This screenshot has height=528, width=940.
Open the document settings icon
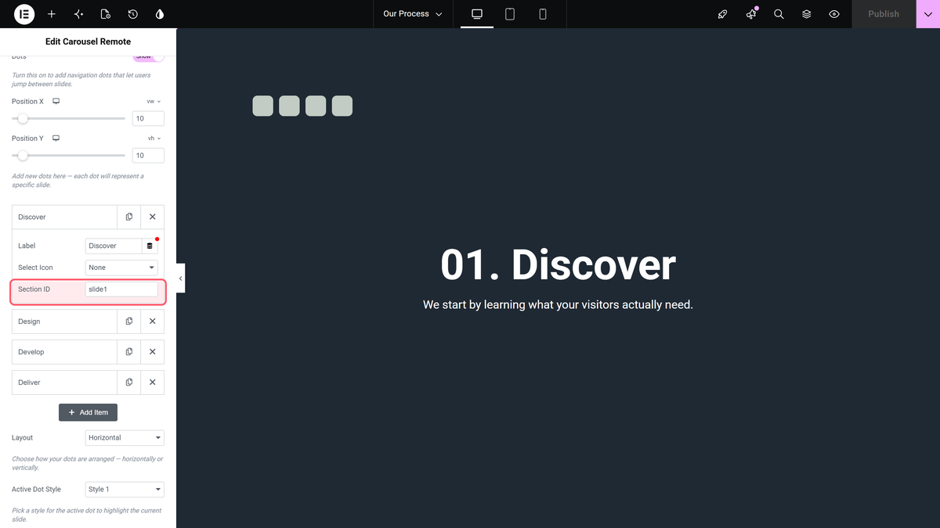pyautogui.click(x=106, y=14)
